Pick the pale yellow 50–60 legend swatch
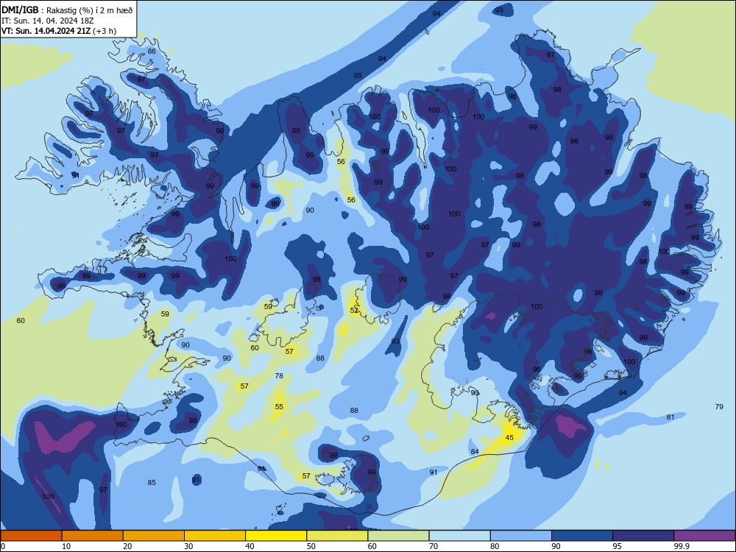The height and width of the screenshot is (552, 736). point(338,536)
